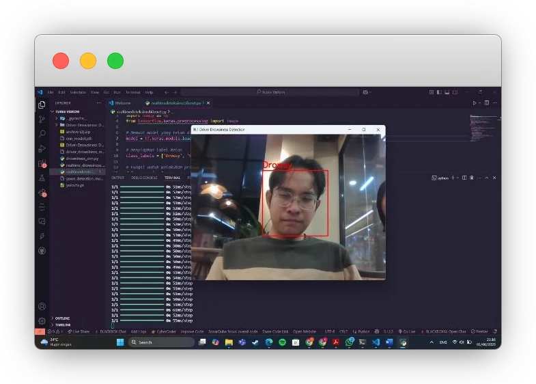Click Go Live in the status bar

[x=409, y=331]
